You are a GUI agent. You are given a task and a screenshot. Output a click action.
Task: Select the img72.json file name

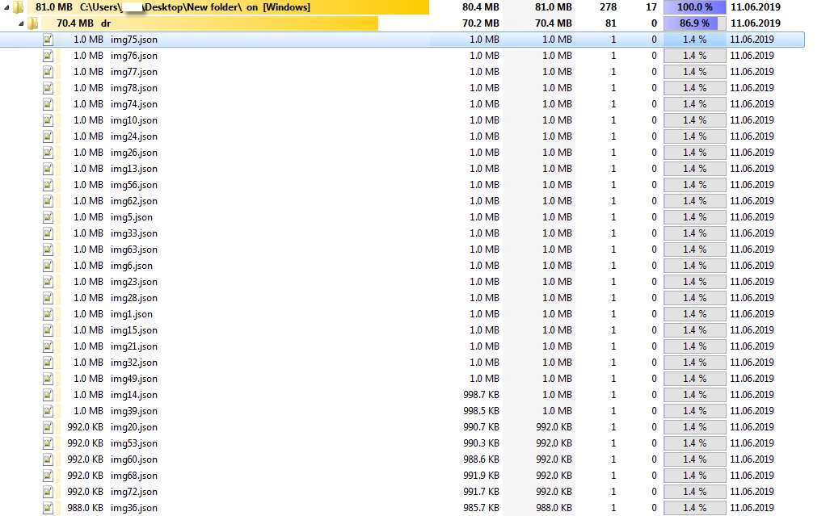click(134, 492)
